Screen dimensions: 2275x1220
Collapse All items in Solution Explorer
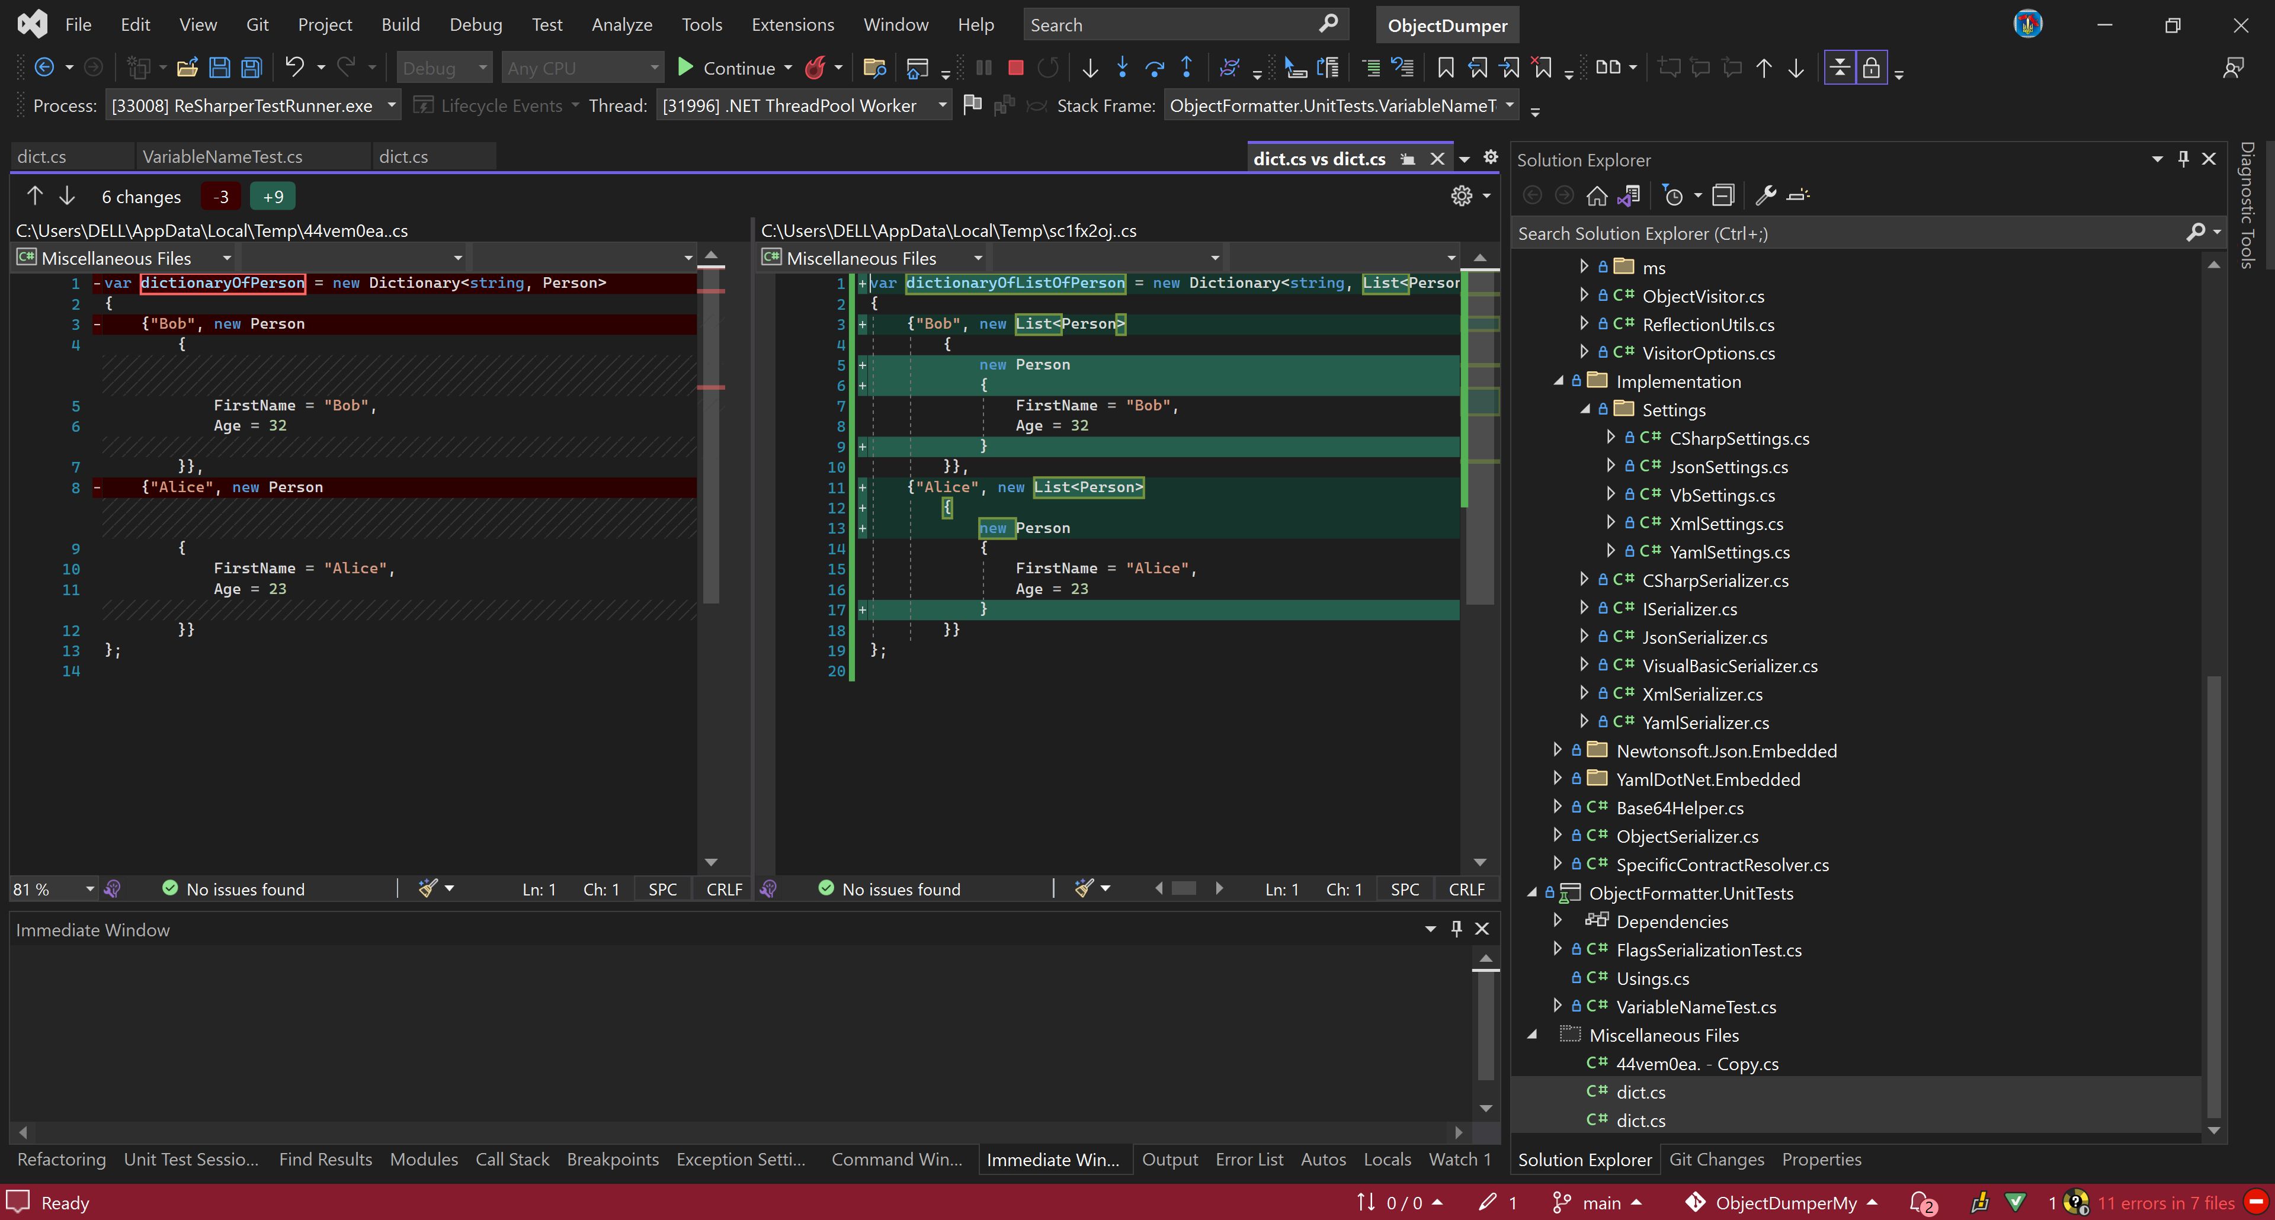(1723, 195)
